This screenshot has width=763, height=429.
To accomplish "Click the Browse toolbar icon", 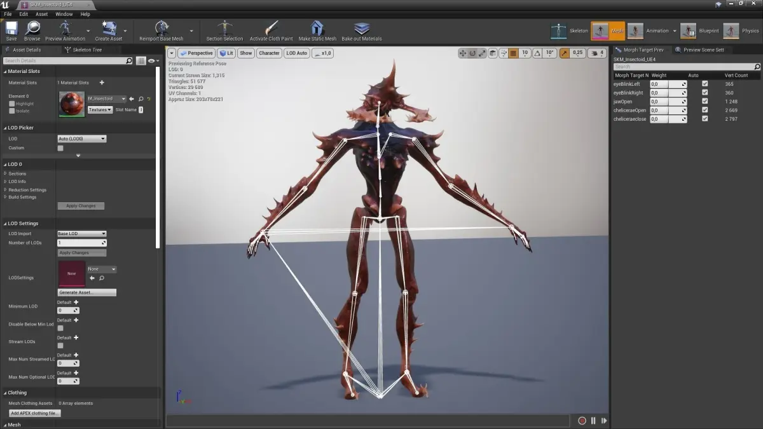I will (x=32, y=28).
